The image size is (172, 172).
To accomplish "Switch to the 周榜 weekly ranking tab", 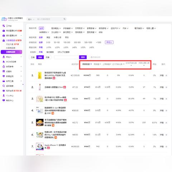I will tap(40, 57).
